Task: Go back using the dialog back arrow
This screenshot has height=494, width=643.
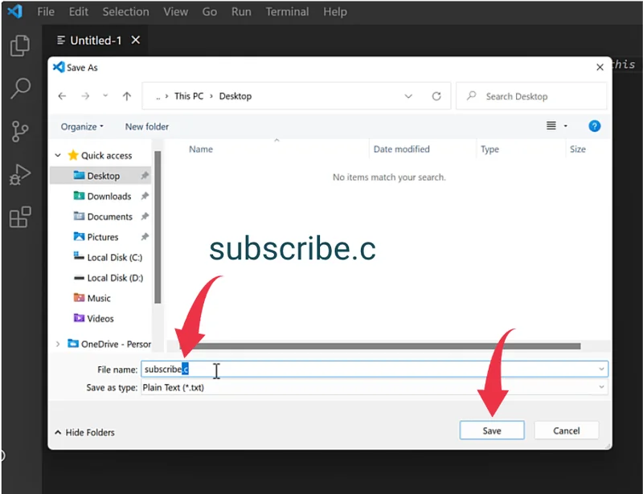Action: click(x=63, y=96)
